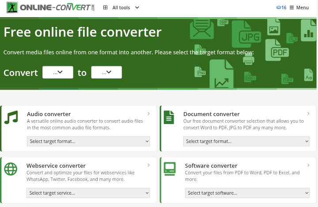
Task: Click the Webservice converter globe icon
Action: 11,169
